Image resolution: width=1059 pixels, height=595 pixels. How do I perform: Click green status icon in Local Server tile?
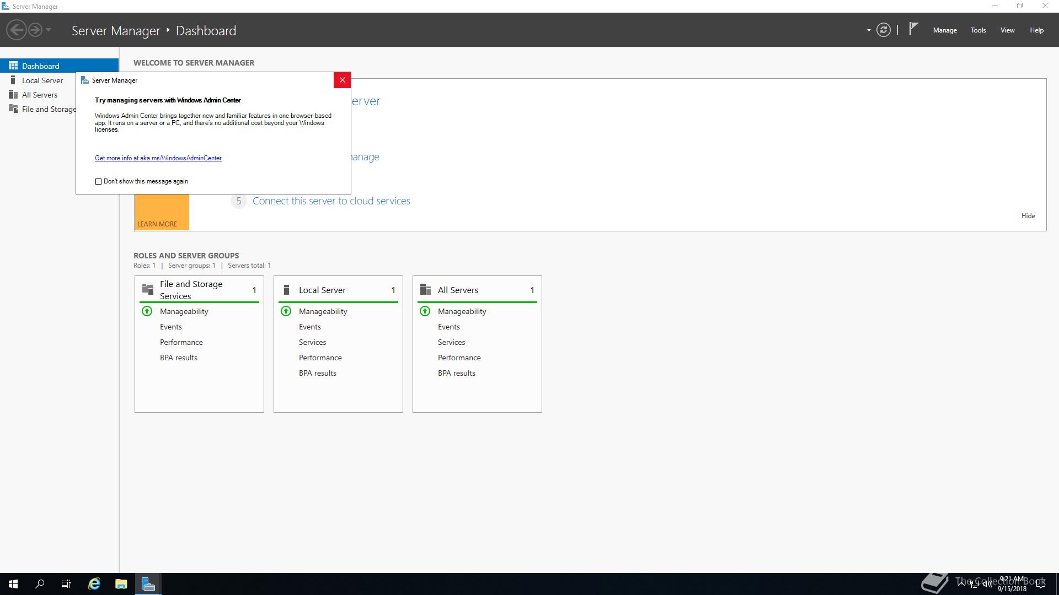pyautogui.click(x=286, y=311)
